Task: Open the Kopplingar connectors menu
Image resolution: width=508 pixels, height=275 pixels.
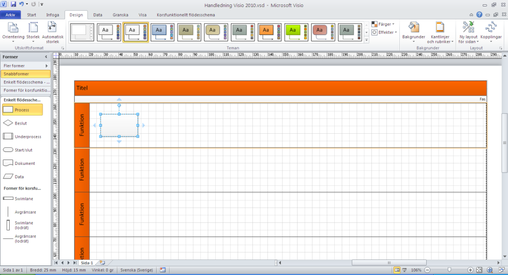Action: click(491, 32)
